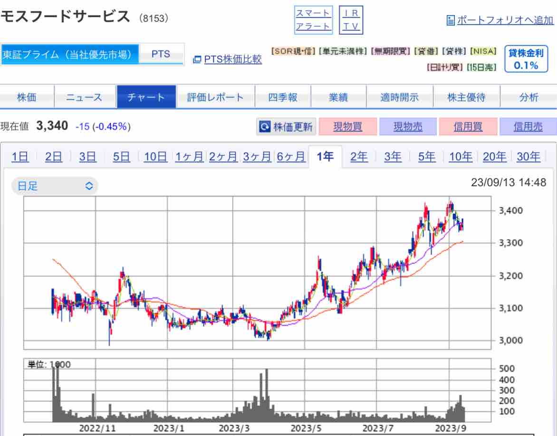Click the 信用買 button
The width and height of the screenshot is (557, 436).
468,126
